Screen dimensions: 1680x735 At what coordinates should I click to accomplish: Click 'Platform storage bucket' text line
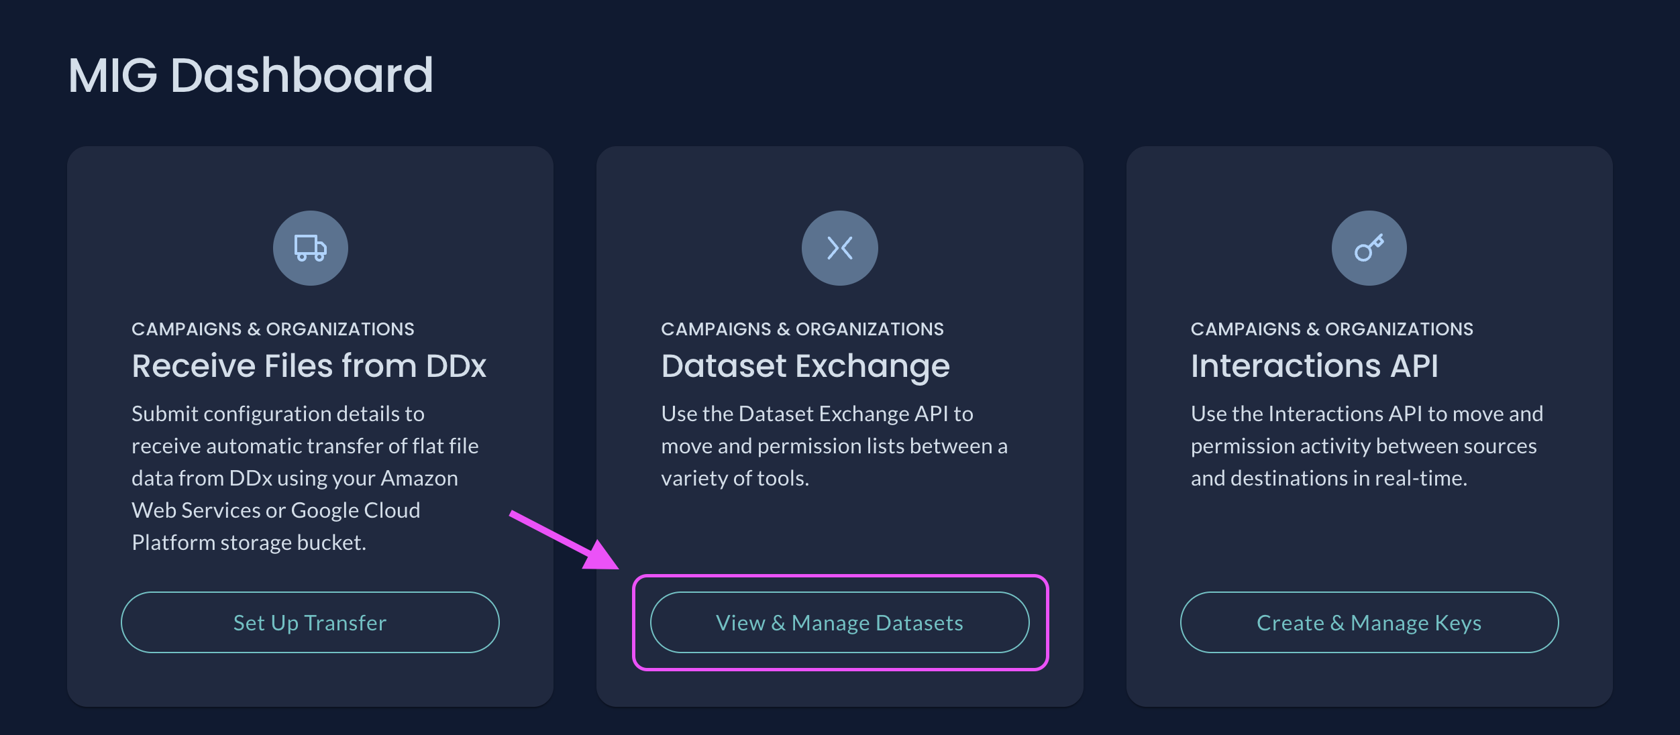pos(248,543)
